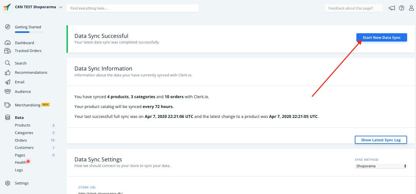Viewport: 416px width, 194px height.
Task: Click the Merchandising tag icon
Action: [8, 105]
